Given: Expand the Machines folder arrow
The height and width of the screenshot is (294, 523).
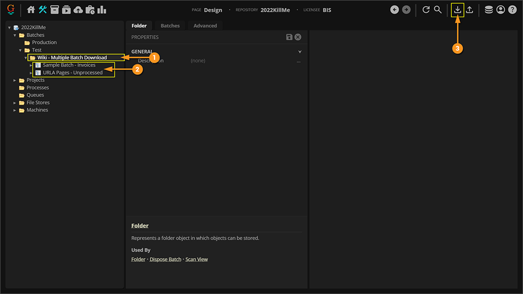Looking at the screenshot, I should click(15, 110).
